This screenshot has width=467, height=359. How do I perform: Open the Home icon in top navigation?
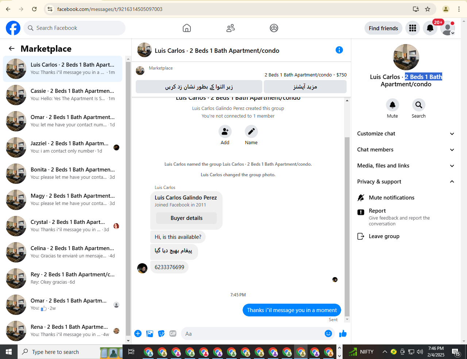(187, 28)
